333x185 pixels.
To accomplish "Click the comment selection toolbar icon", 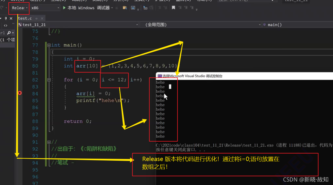I will (x=146, y=8).
